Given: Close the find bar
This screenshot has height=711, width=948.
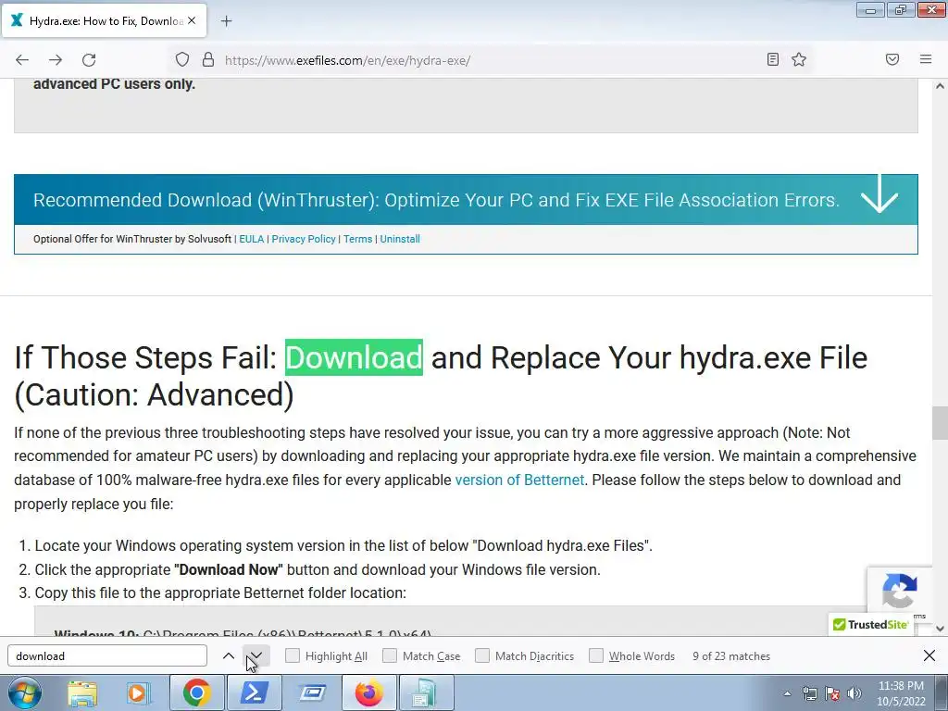Looking at the screenshot, I should [x=929, y=655].
